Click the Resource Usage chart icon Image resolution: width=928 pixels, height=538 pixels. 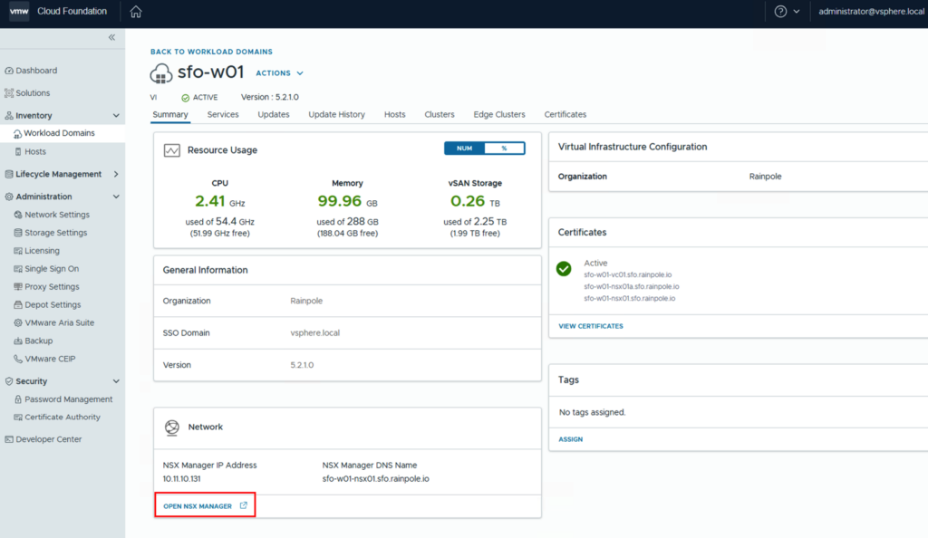click(x=171, y=150)
